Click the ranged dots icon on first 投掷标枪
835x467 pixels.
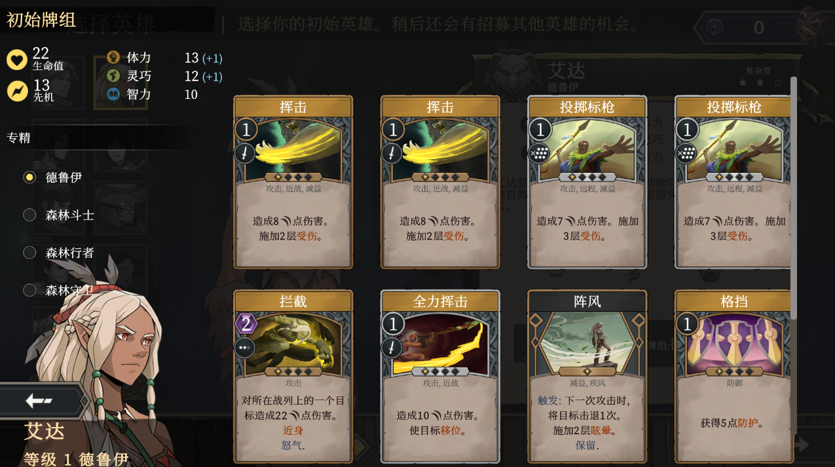(x=540, y=154)
